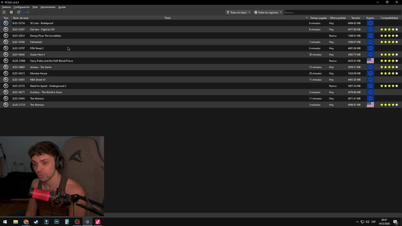Click the disc icon for Guitar Hero II
This screenshot has height=226, width=402.
tap(6, 54)
